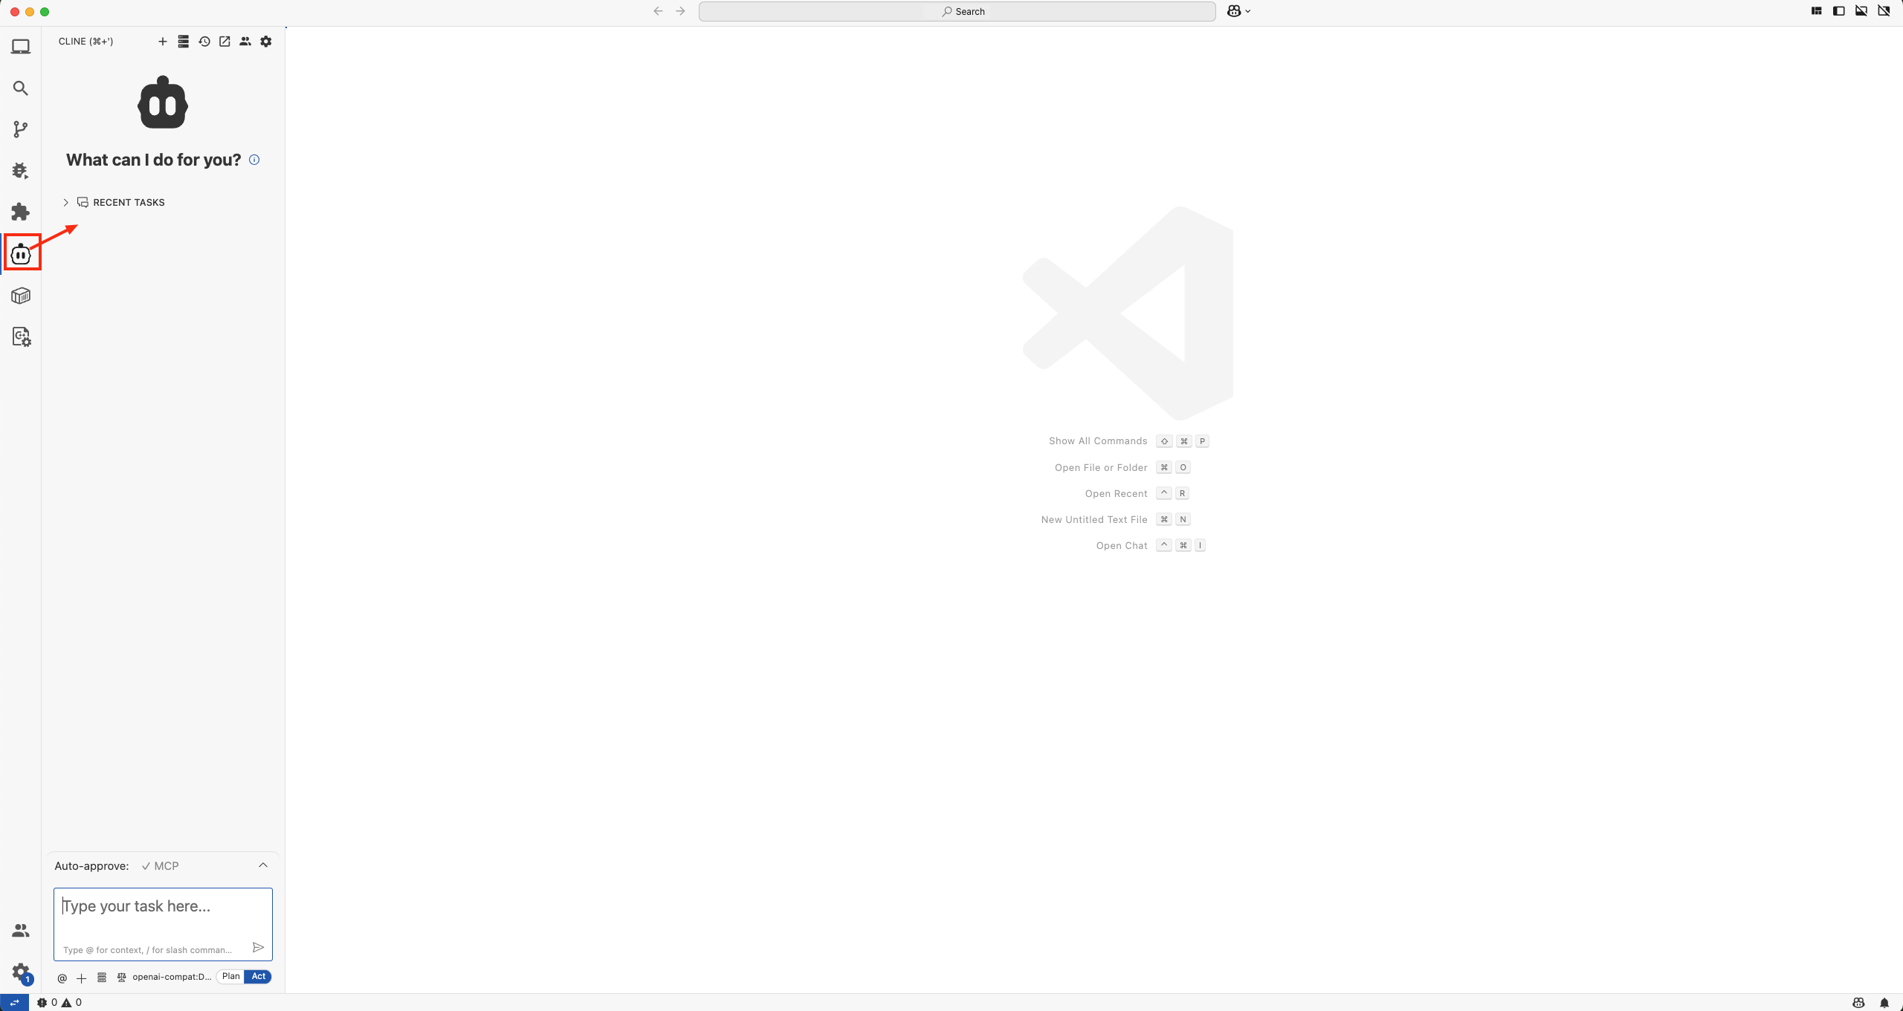The image size is (1903, 1011).
Task: Collapse the Auto-approve panel chevron
Action: [x=262, y=865]
